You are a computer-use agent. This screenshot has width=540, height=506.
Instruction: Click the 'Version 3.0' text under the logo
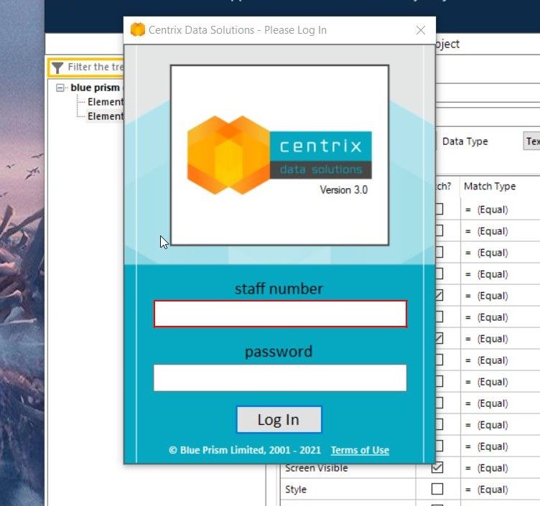click(343, 189)
